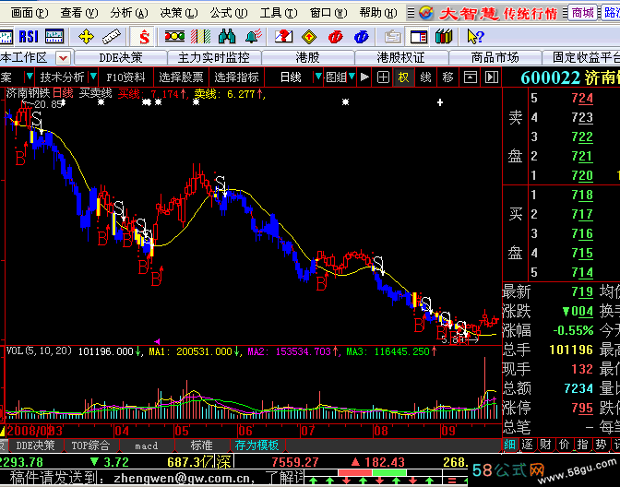Viewport: 620px width, 487px height.
Task: Switch to the 商品市场 tab
Action: coord(495,58)
